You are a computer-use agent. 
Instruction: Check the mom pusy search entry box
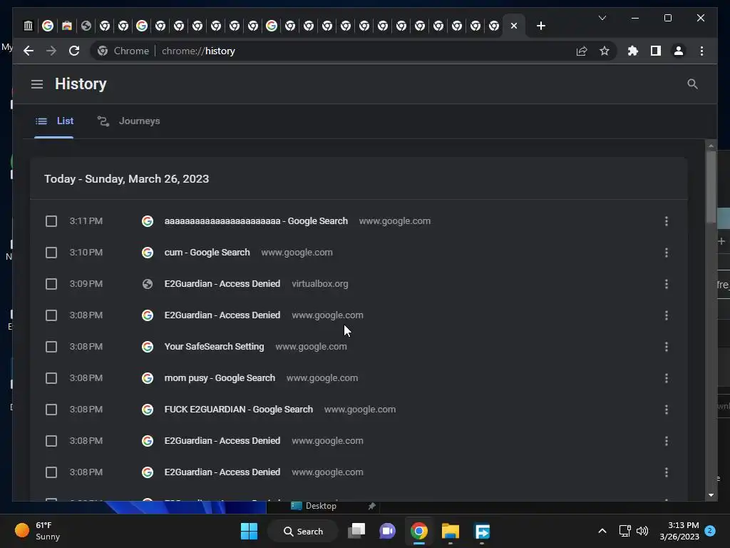[51, 378]
